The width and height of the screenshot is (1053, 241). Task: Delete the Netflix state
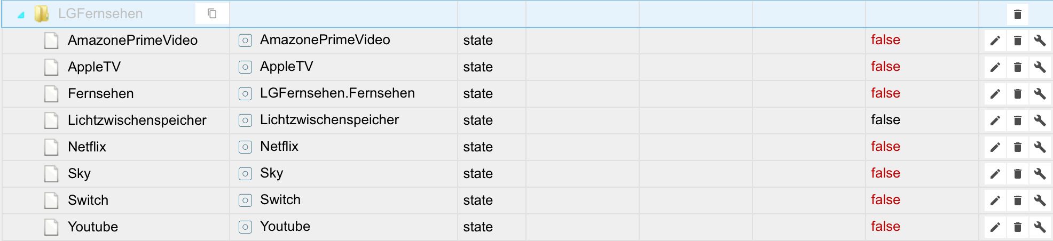pyautogui.click(x=1017, y=147)
